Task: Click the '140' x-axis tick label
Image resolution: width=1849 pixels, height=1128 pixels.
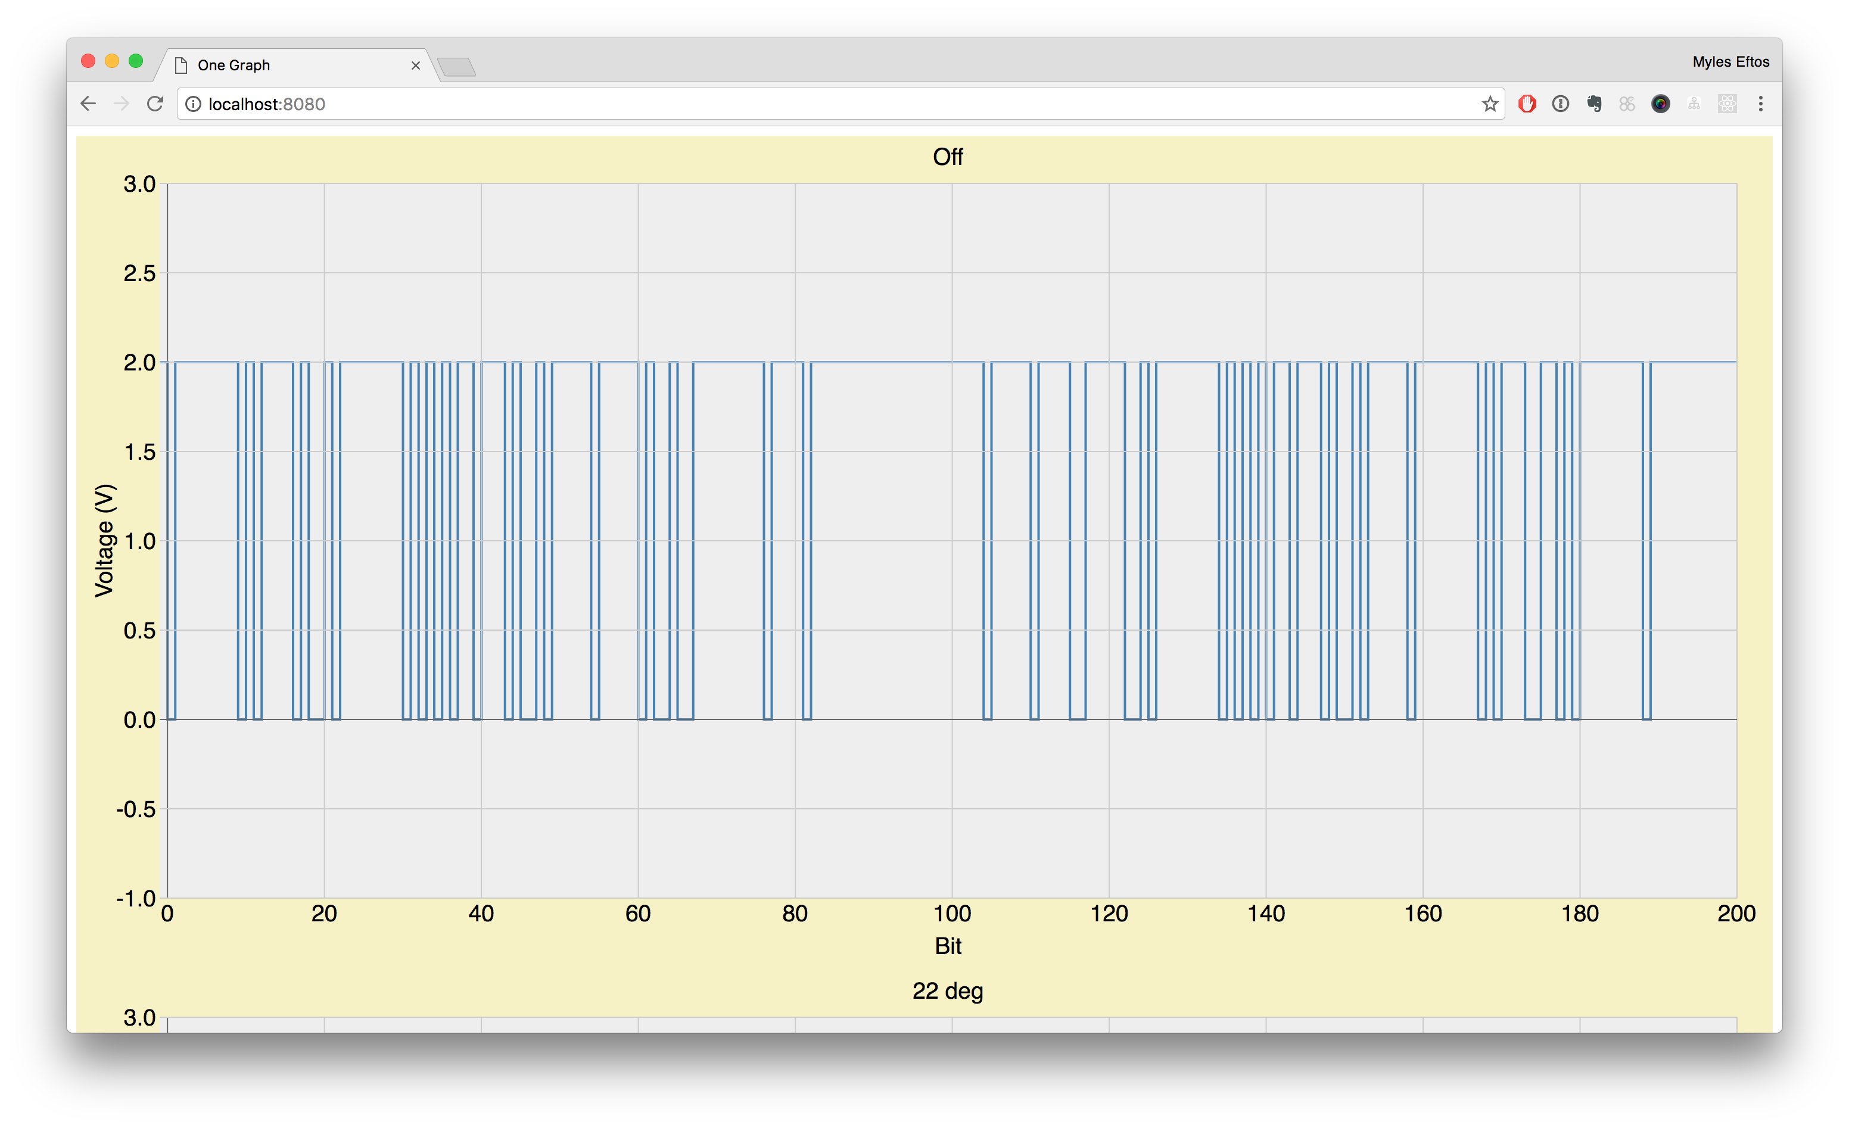Action: tap(1266, 914)
